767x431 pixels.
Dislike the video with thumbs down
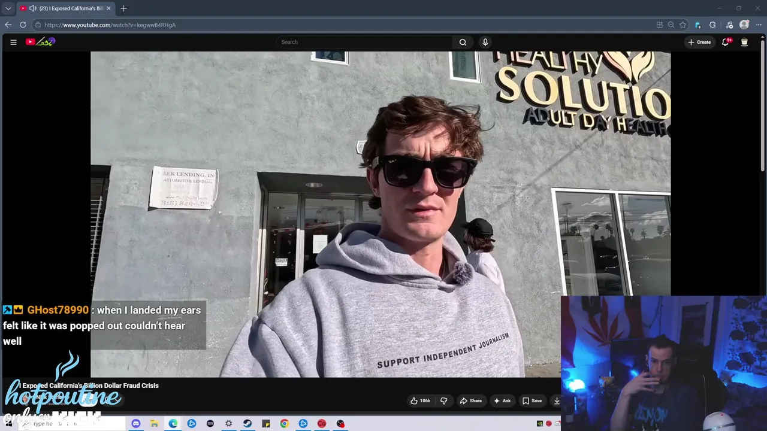pyautogui.click(x=444, y=401)
